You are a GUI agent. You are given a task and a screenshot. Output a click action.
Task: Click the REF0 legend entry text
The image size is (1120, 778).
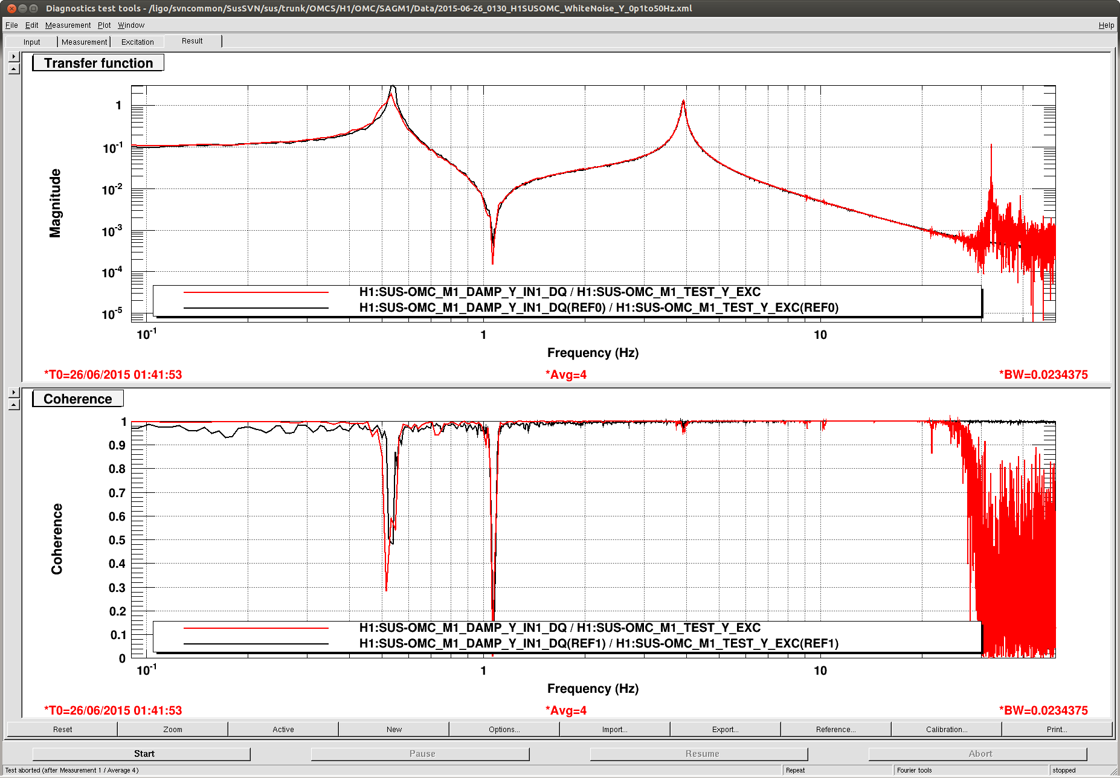(599, 308)
